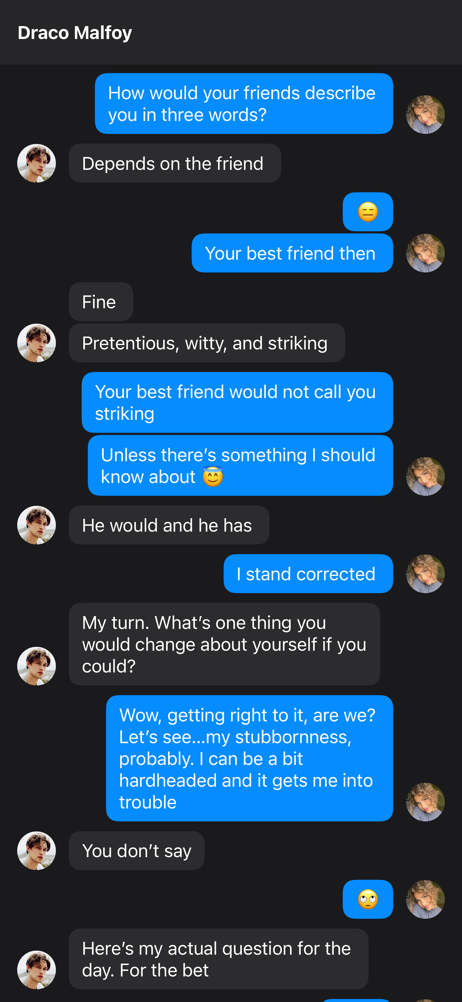Tap sender avatar beside "Your best friend then"

tap(425, 253)
